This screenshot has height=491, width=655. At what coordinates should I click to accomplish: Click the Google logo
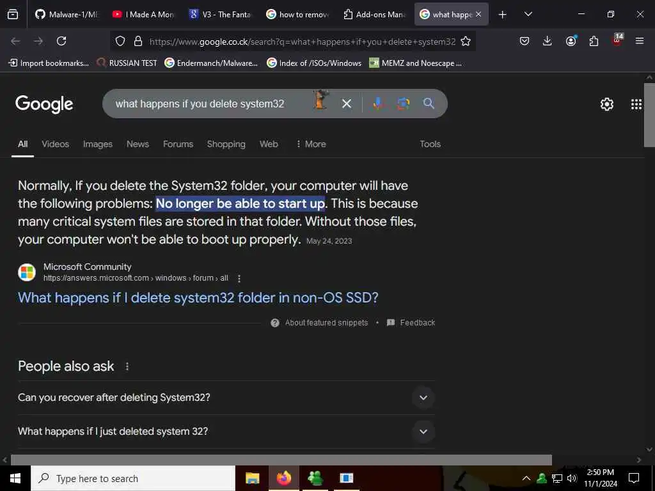coord(44,104)
